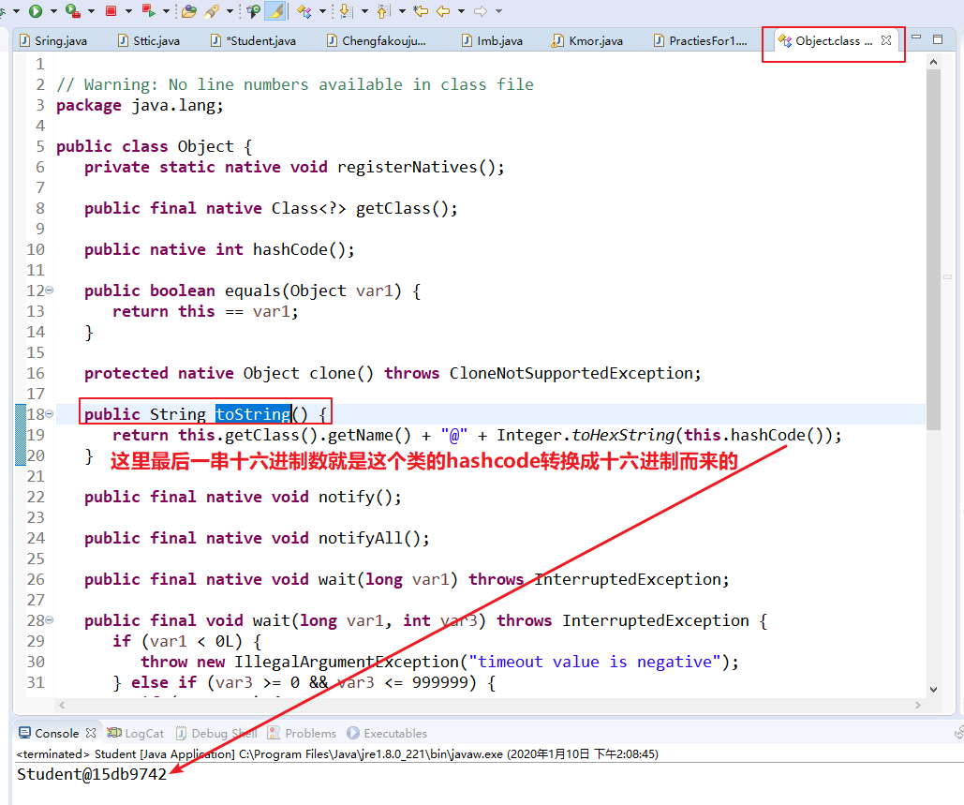Click the editor vertical scrollbar down arrow

933,690
